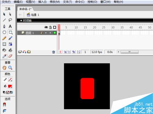Toggle visibility of all layers eye icon
This screenshot has width=153, height=114.
point(46,27)
